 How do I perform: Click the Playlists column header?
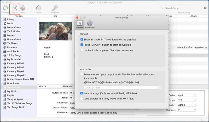pos(19,16)
